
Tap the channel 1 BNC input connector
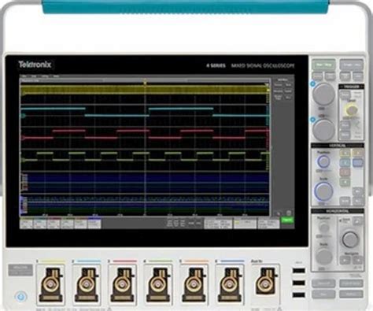[50, 284]
